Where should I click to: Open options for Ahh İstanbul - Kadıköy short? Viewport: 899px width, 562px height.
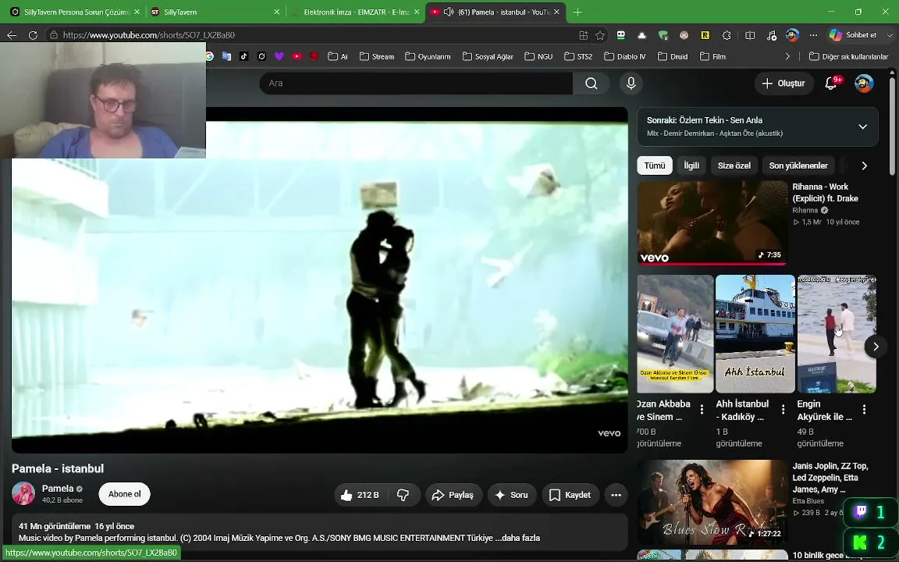pos(784,410)
